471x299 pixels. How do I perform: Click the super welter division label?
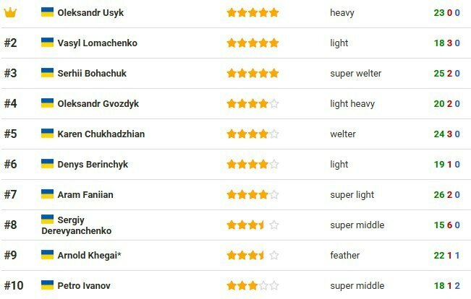coord(355,73)
